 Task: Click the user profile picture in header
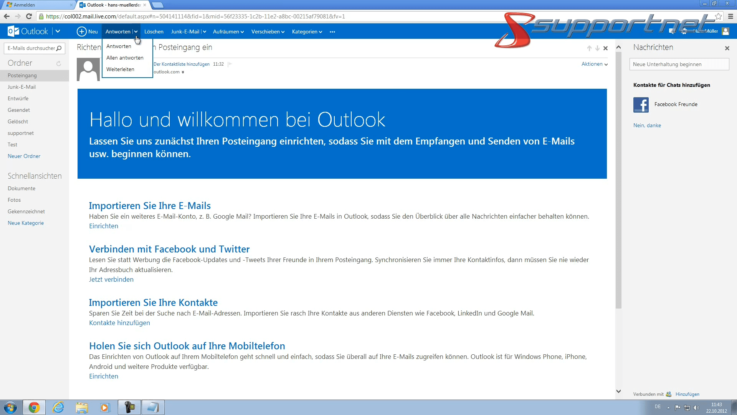pos(725,32)
